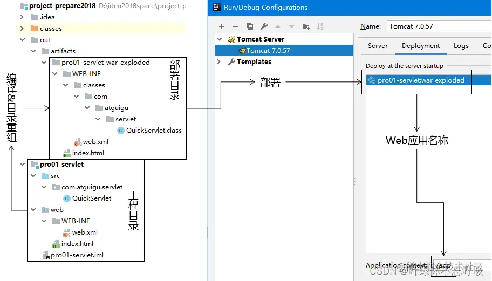Click the Add New Configuration plus icon
Image resolution: width=492 pixels, height=281 pixels.
(x=222, y=26)
